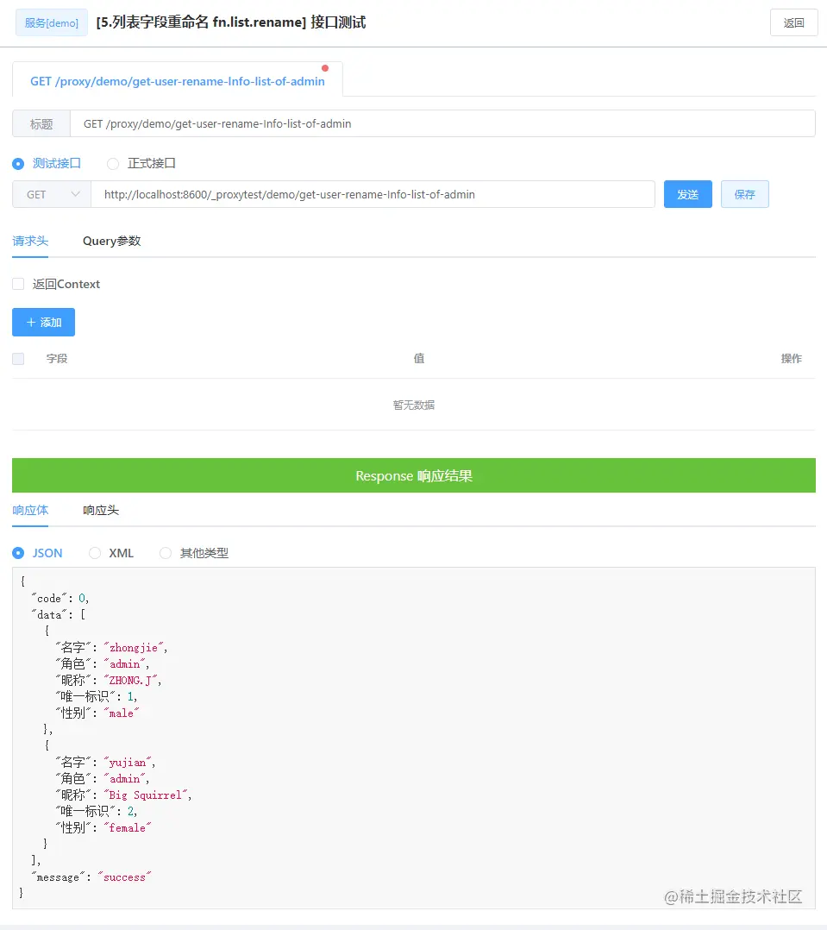The image size is (827, 930).
Task: Click the request URL input field
Action: point(373,195)
